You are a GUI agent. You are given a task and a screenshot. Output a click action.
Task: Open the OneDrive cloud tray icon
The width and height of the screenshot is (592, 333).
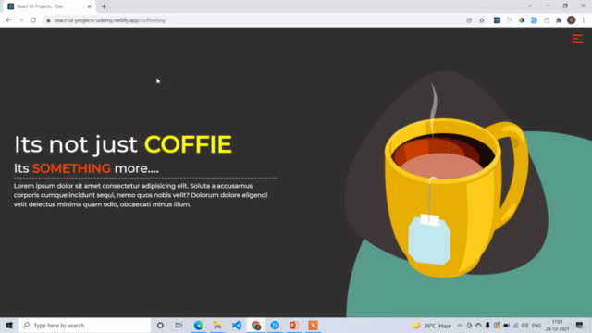click(x=478, y=326)
